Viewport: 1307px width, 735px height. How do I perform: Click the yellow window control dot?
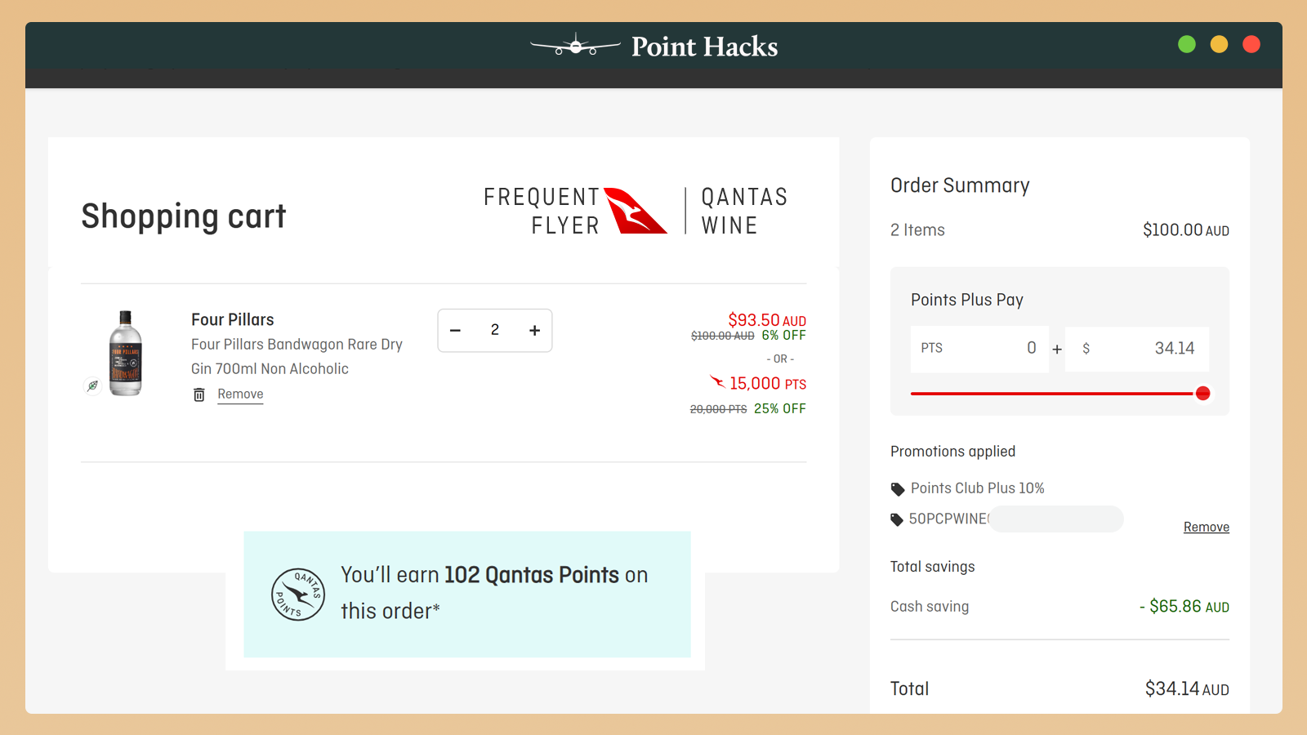coord(1219,45)
